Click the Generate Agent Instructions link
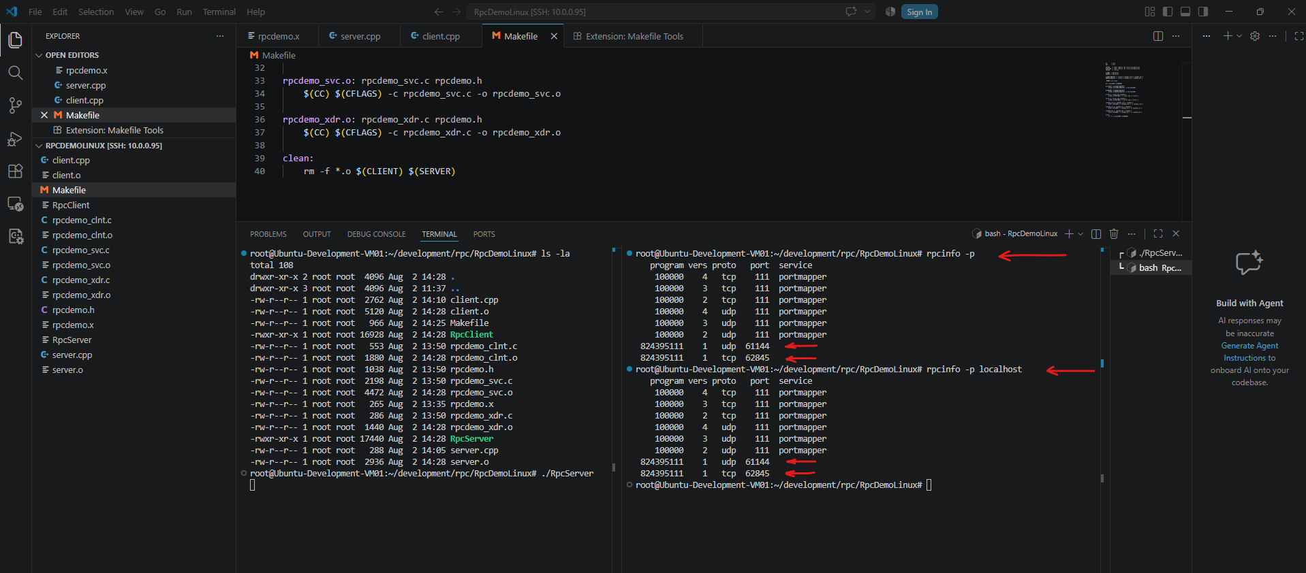This screenshot has height=573, width=1306. 1249,352
